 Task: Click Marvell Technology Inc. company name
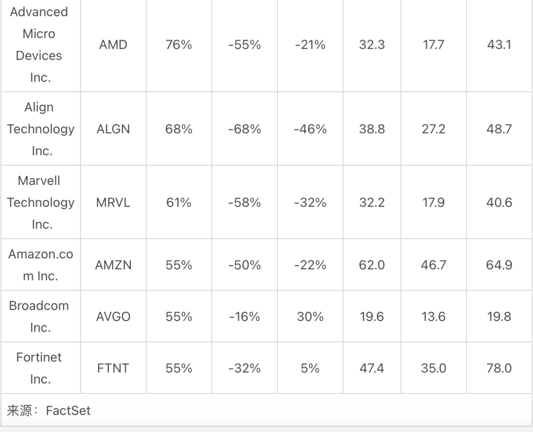click(40, 202)
